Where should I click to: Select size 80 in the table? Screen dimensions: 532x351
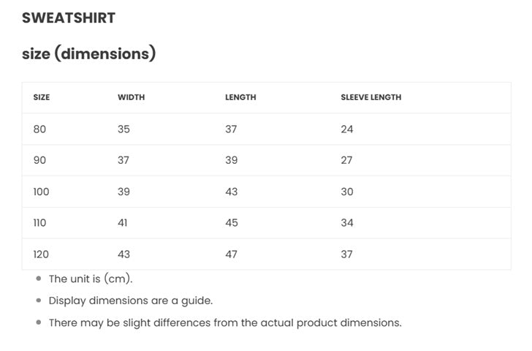click(x=39, y=129)
